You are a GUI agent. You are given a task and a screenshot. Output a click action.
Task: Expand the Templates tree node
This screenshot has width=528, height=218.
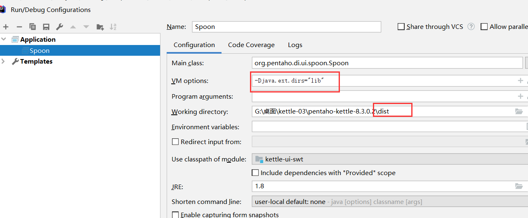(x=4, y=61)
